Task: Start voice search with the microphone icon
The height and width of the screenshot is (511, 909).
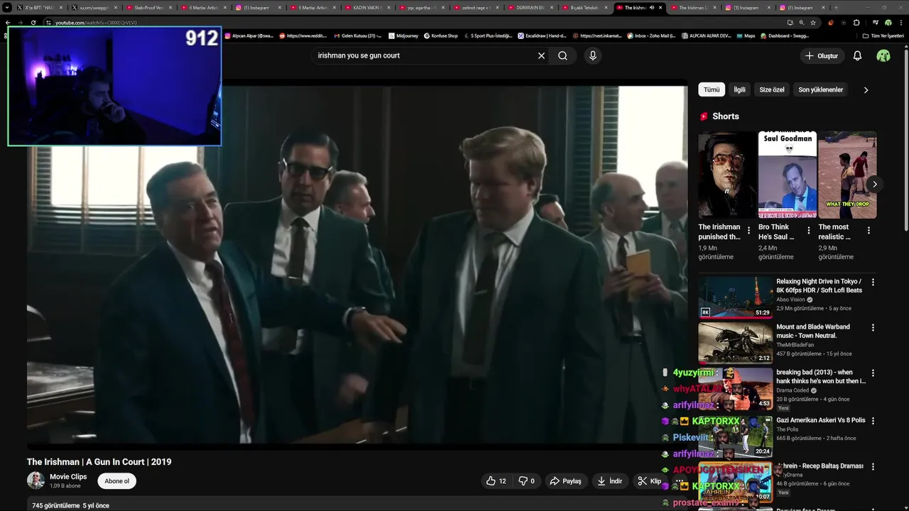Action: tap(593, 55)
